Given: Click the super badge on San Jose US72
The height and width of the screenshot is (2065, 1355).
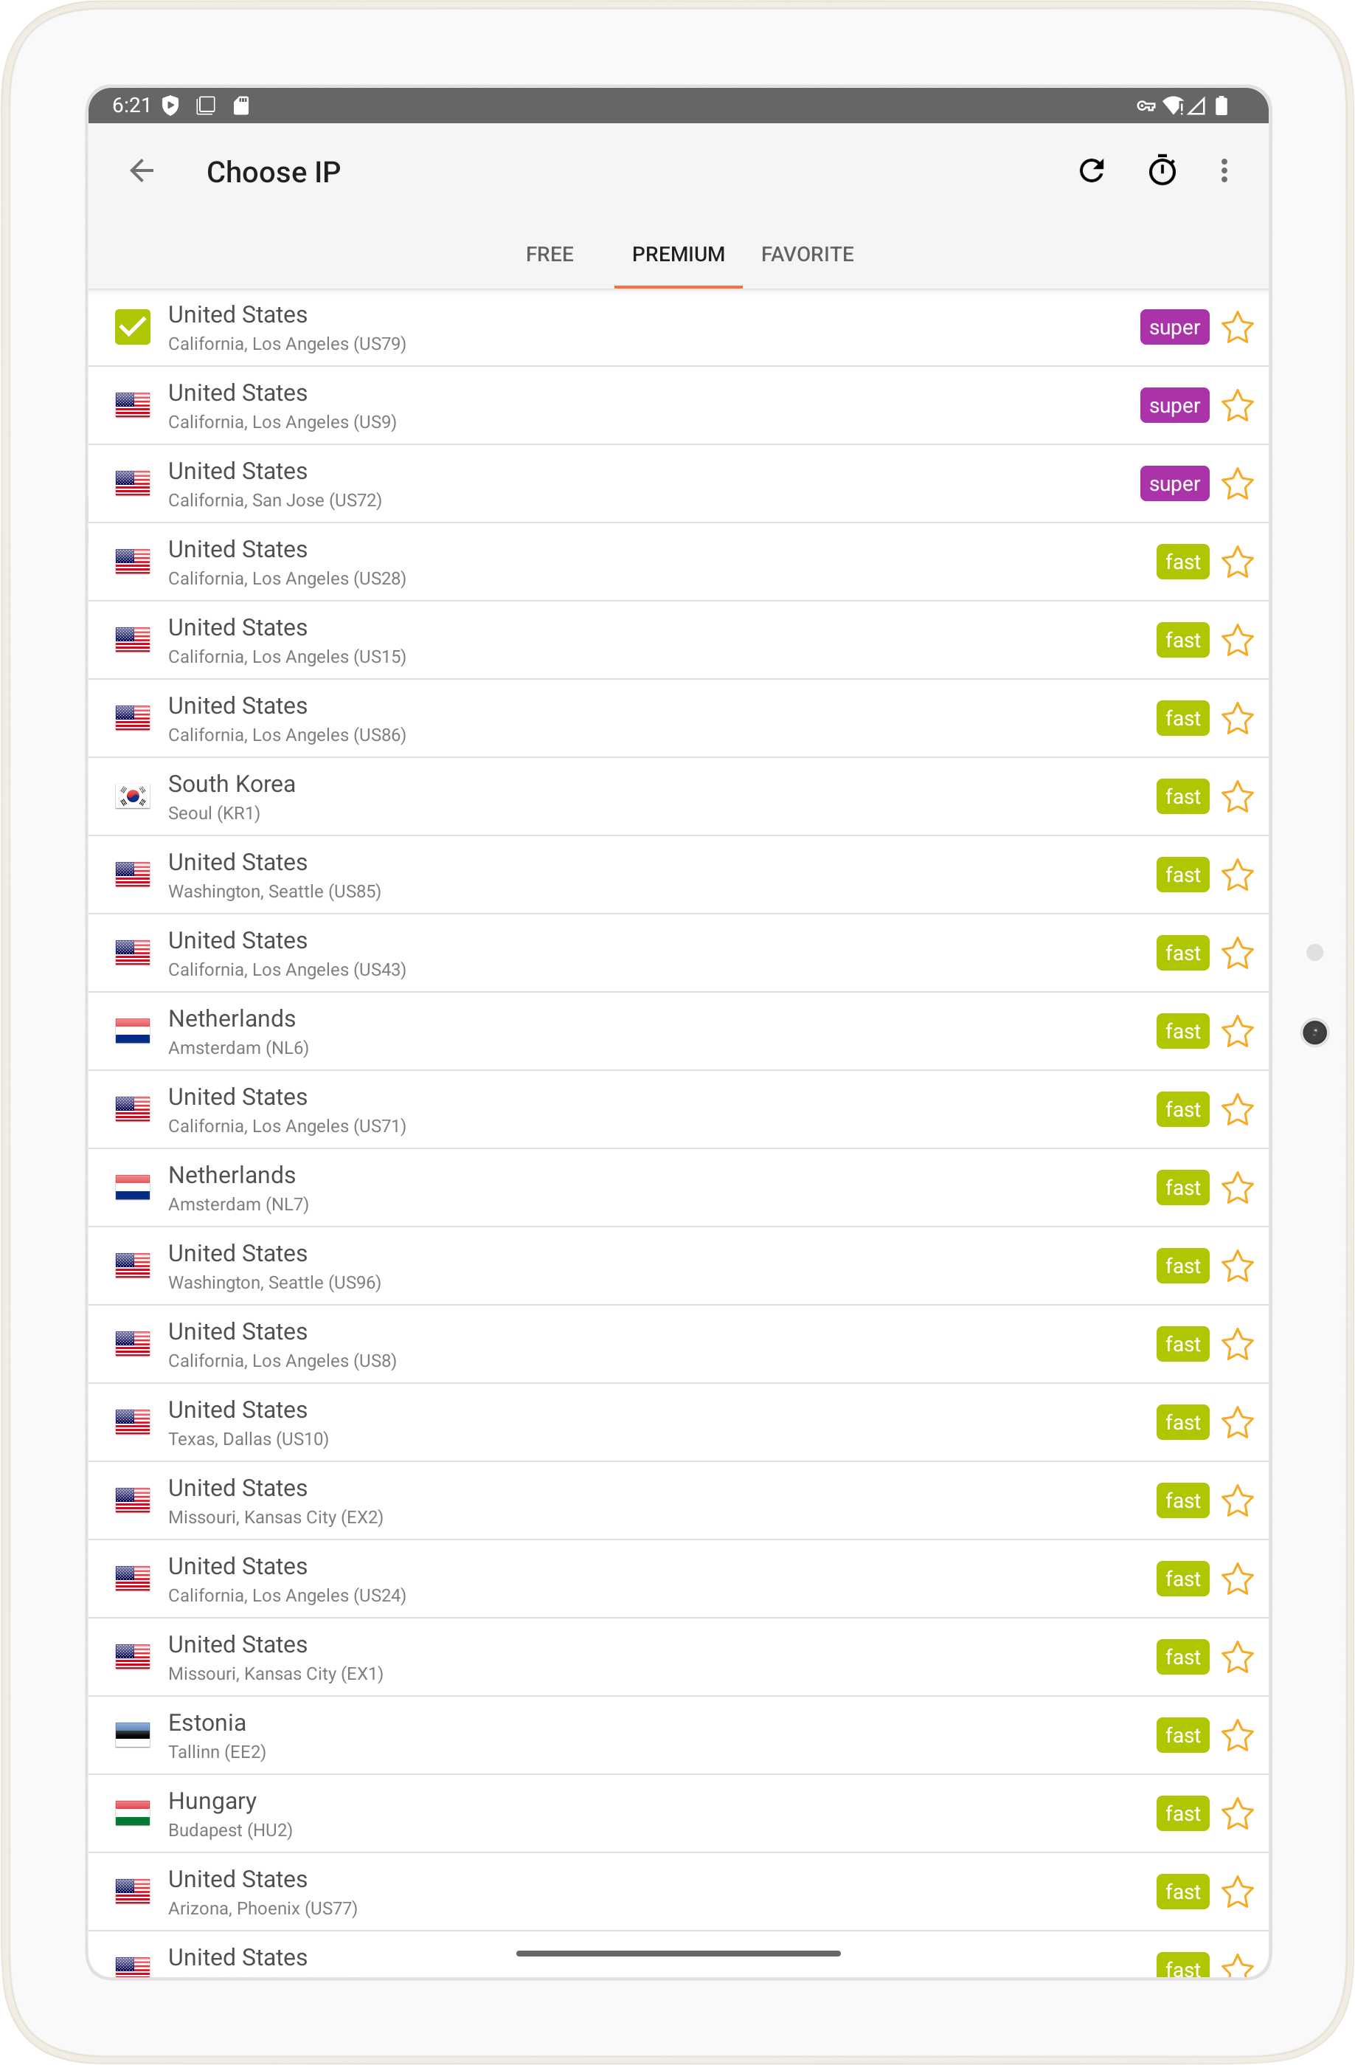Looking at the screenshot, I should (x=1174, y=484).
